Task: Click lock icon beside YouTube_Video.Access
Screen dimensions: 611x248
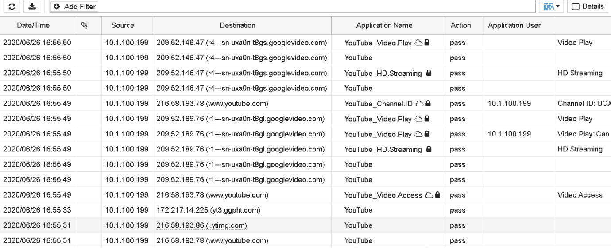Action: (x=437, y=195)
